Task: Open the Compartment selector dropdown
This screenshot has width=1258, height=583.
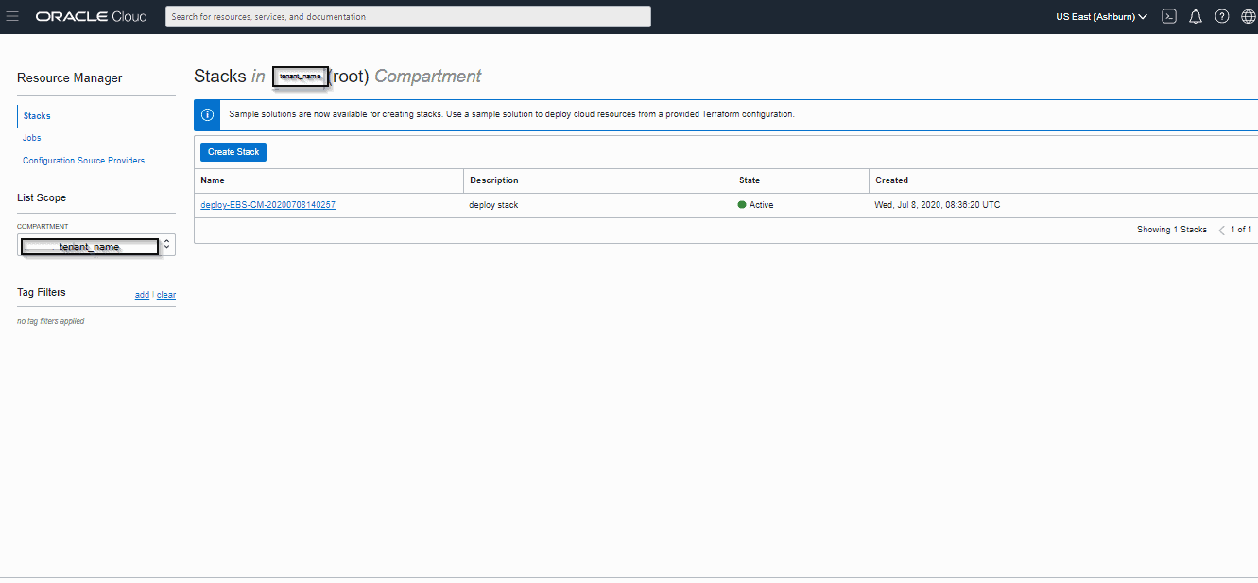Action: click(x=89, y=246)
